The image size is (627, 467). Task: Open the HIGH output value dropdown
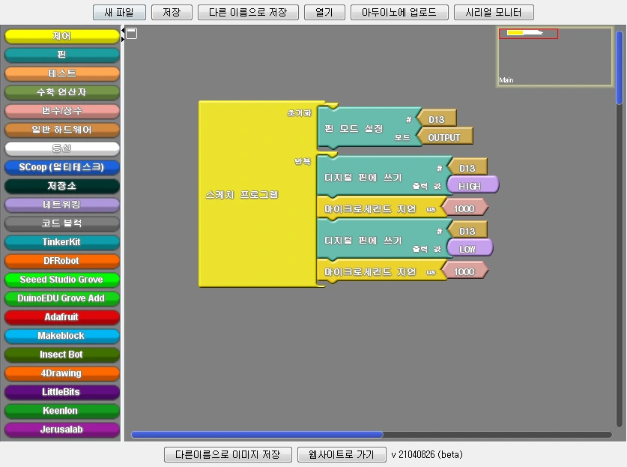[x=471, y=184]
